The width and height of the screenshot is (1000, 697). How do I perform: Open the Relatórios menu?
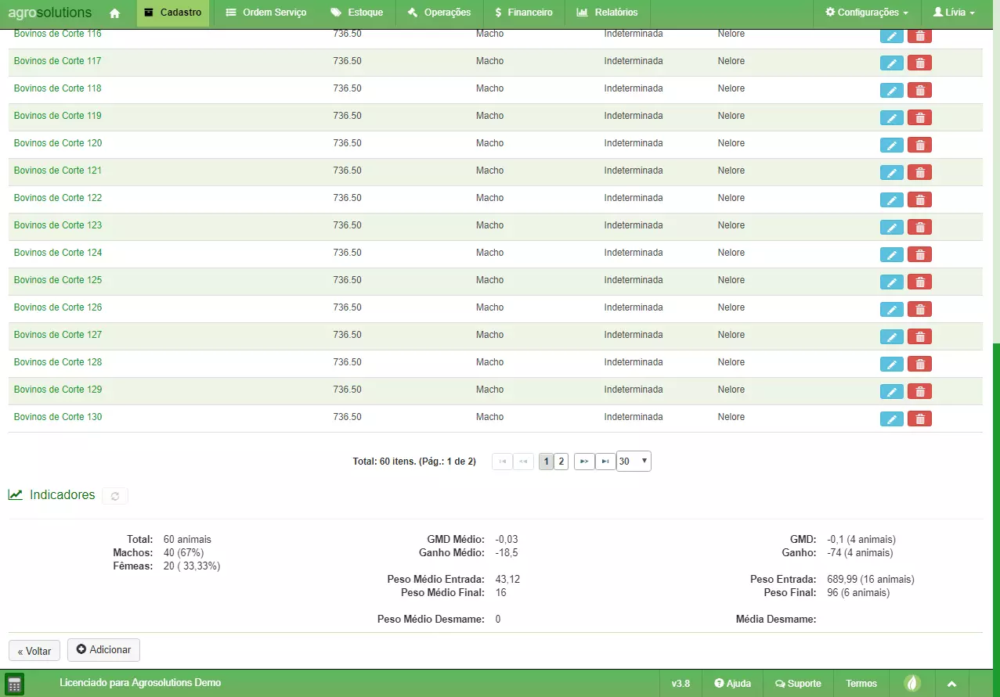pyautogui.click(x=607, y=13)
